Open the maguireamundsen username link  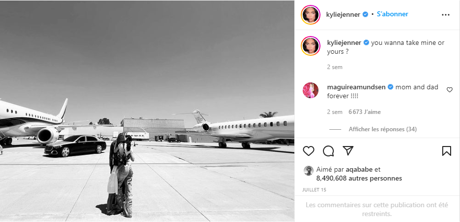click(356, 87)
